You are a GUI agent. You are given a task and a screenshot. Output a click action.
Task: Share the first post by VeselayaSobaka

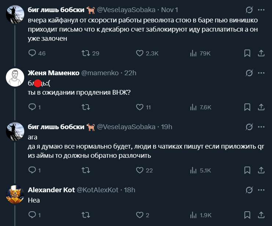click(x=261, y=53)
